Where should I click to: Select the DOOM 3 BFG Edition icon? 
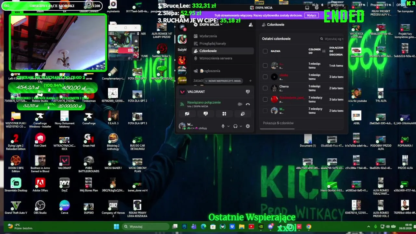pos(16,164)
